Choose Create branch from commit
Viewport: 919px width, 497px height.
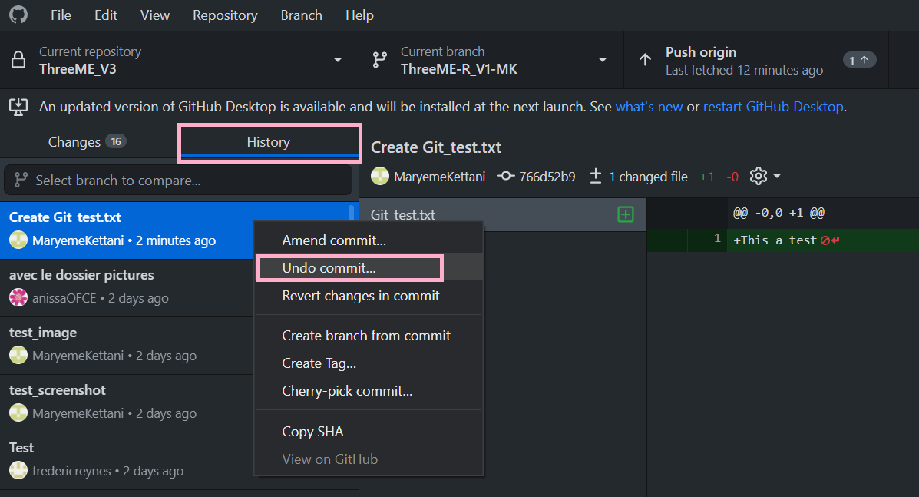coord(369,335)
